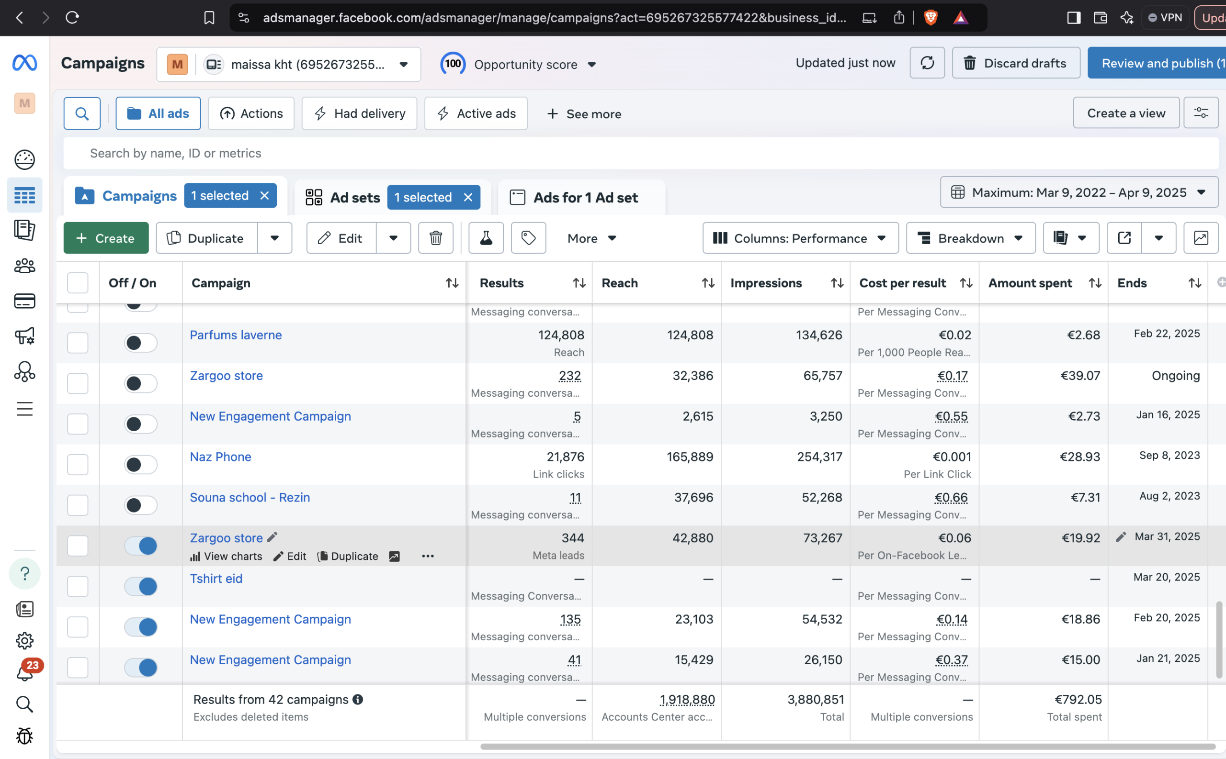Open Duplicate dropdown arrow
Screen dimensions: 1226x759
[275, 238]
